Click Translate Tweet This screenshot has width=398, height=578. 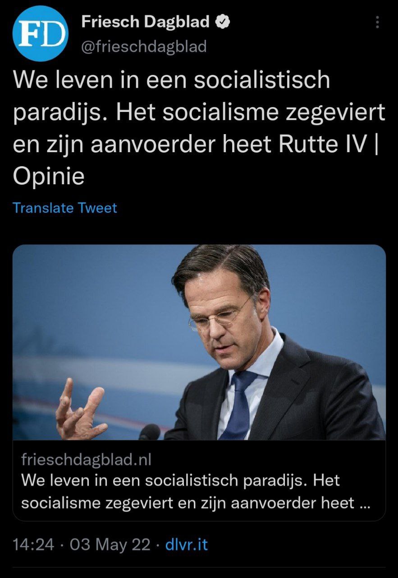pos(65,208)
